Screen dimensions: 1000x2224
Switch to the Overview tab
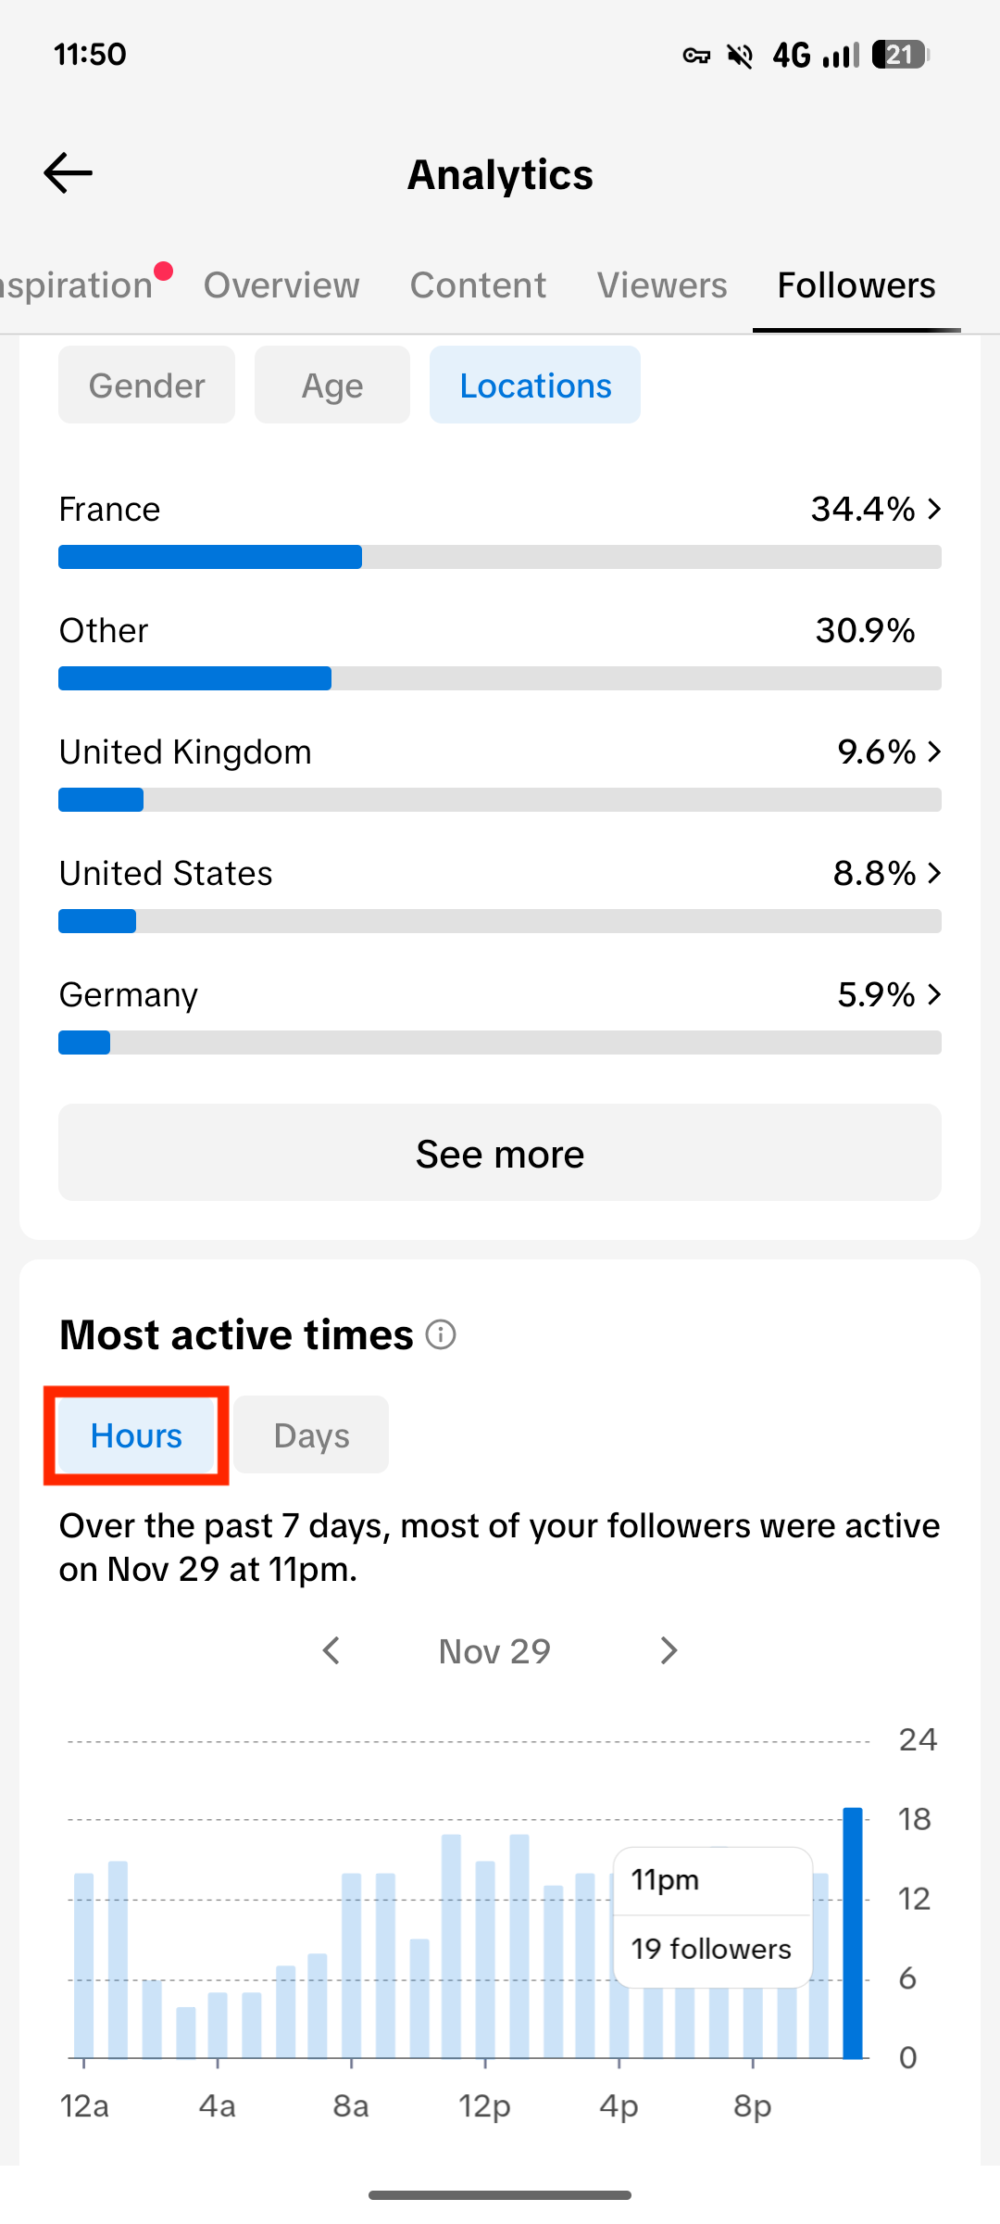[281, 284]
